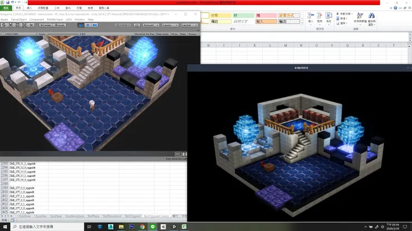412x231 pixels.
Task: Select the Unity Rect tool
Action: click(17, 25)
